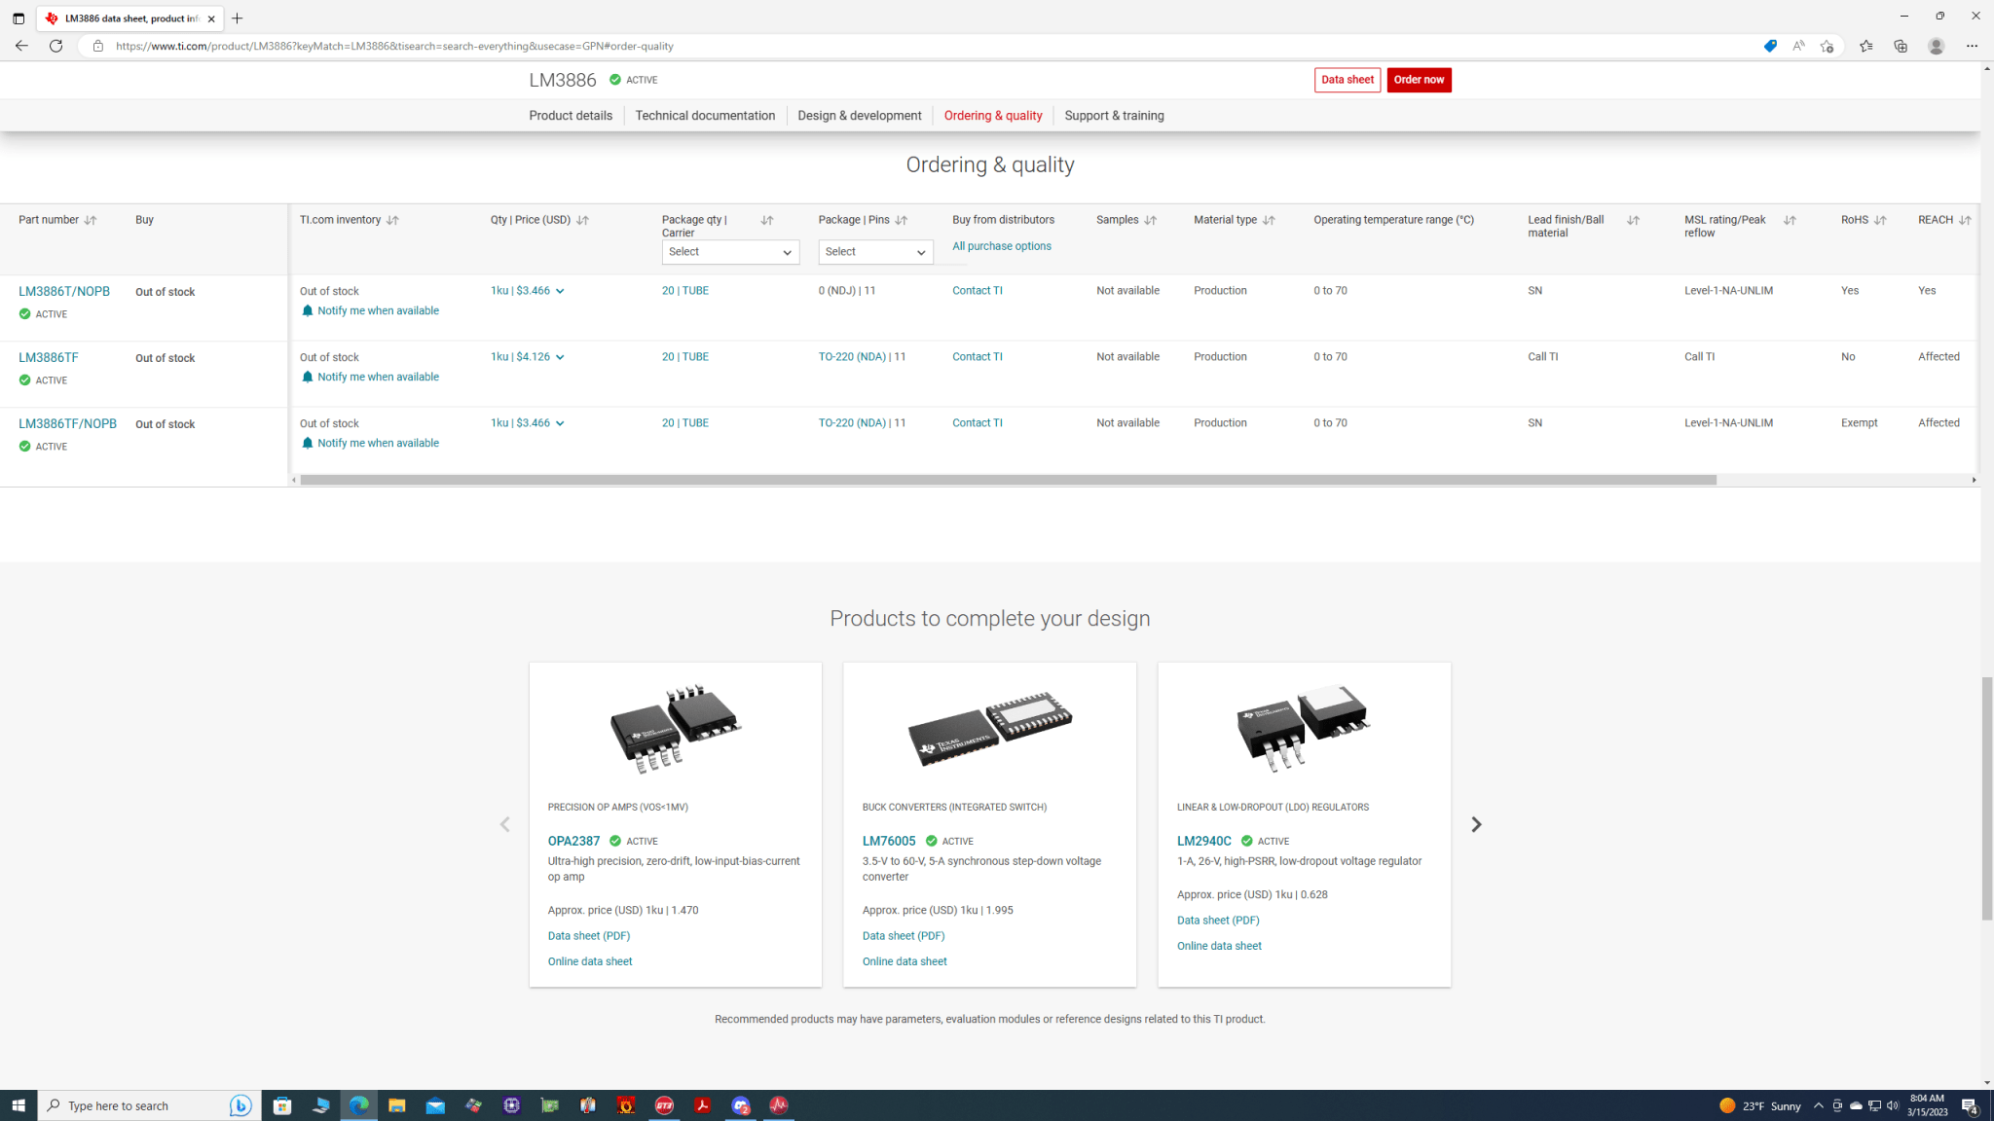The width and height of the screenshot is (1994, 1121).
Task: Sort by Qty | Price column
Action: click(x=582, y=220)
